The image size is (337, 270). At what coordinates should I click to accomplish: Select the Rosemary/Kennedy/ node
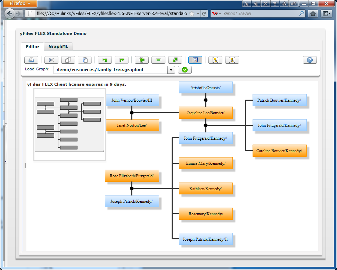206,214
